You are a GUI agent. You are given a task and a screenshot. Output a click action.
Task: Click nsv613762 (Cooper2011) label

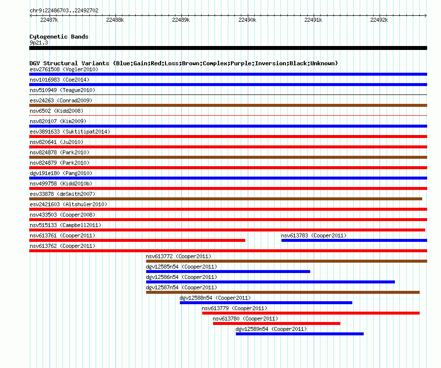click(x=62, y=246)
